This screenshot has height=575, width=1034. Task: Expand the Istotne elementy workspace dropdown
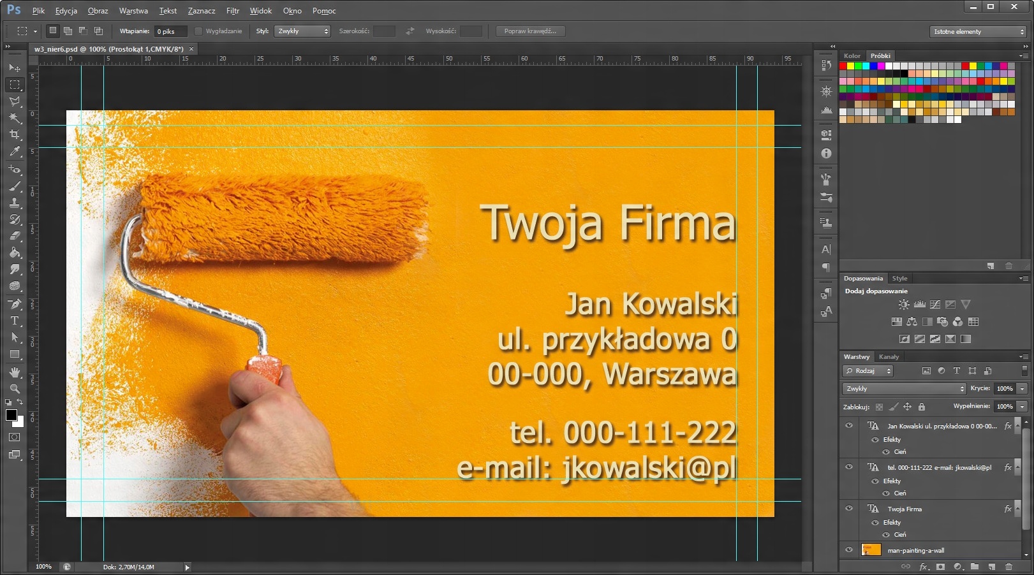point(978,32)
